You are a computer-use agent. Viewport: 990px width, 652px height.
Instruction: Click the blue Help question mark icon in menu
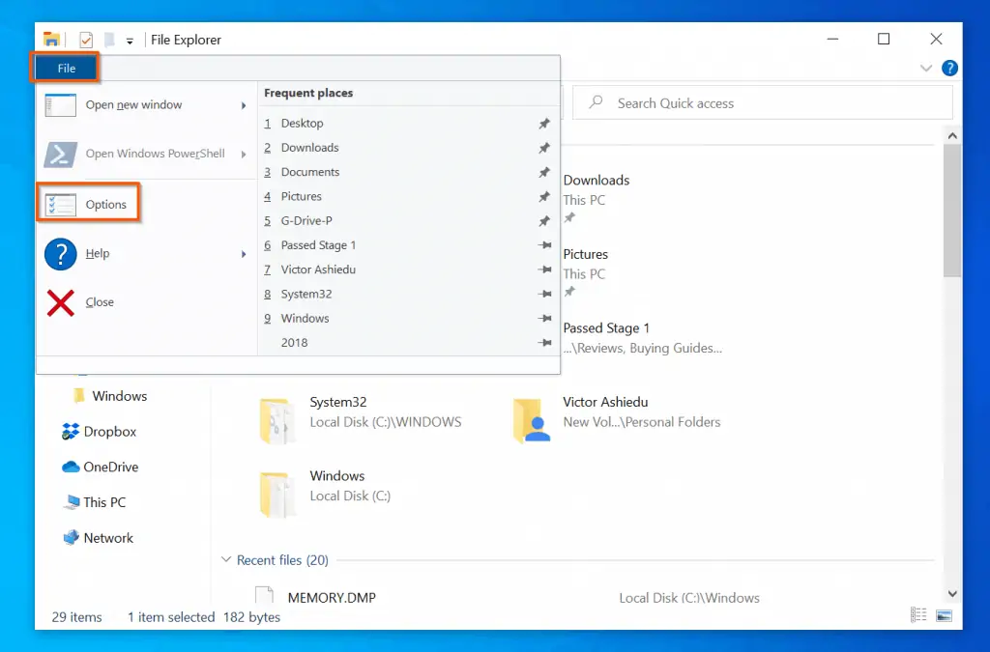(x=61, y=254)
